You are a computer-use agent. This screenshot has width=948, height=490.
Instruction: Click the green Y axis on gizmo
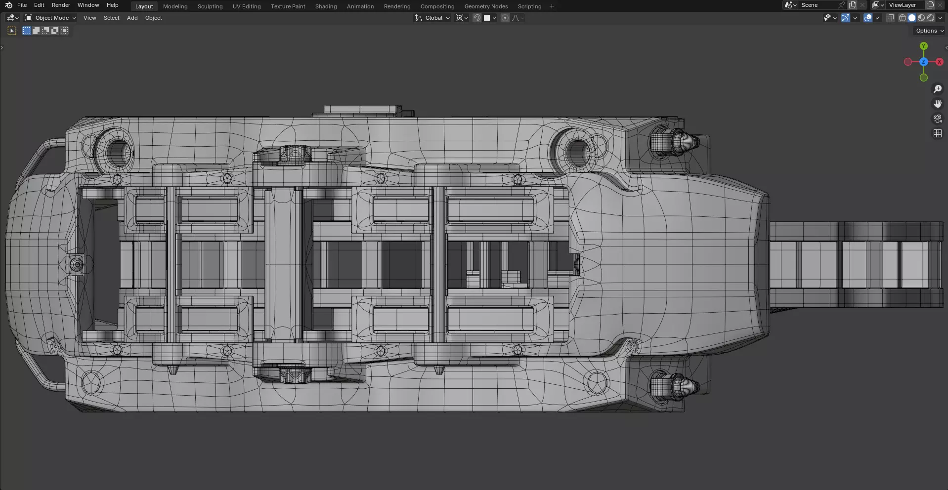924,46
